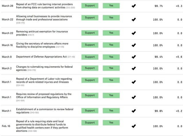Click the Support badge in the Feb. 16 row
183x136 pixels.
tap(90, 123)
